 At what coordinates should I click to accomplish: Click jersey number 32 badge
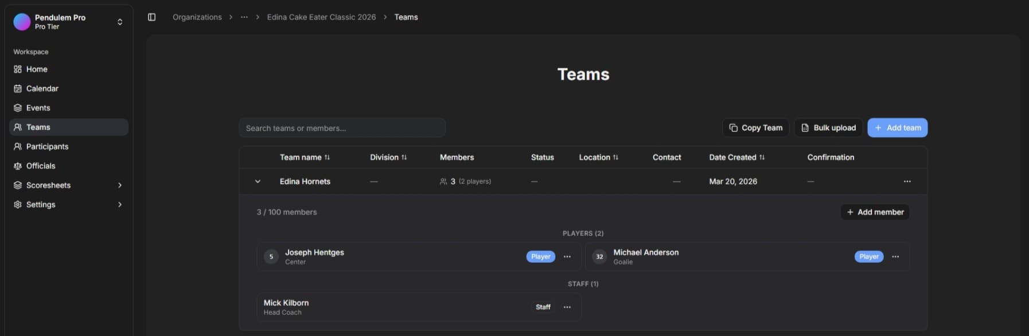pyautogui.click(x=599, y=256)
